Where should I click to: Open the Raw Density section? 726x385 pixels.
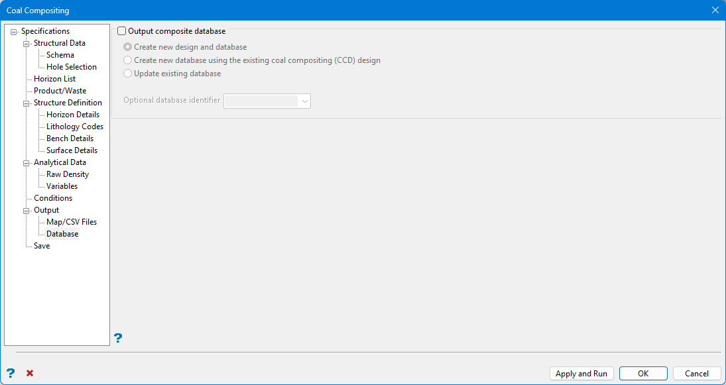(67, 174)
